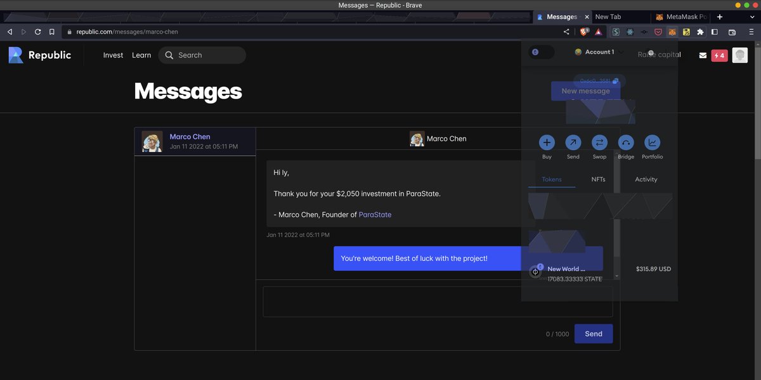Click the green S extension icon

pyautogui.click(x=616, y=32)
